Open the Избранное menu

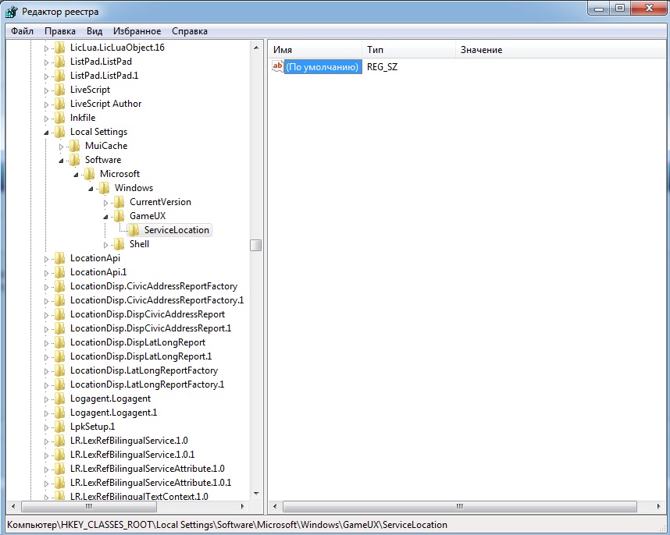[137, 31]
